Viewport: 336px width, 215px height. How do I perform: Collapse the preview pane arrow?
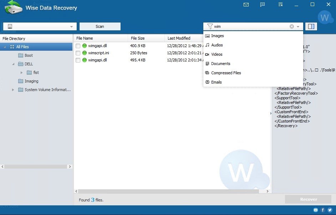(271, 113)
